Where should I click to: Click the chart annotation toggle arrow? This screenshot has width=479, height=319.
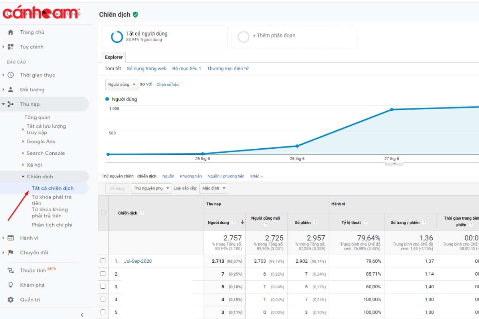395,163
